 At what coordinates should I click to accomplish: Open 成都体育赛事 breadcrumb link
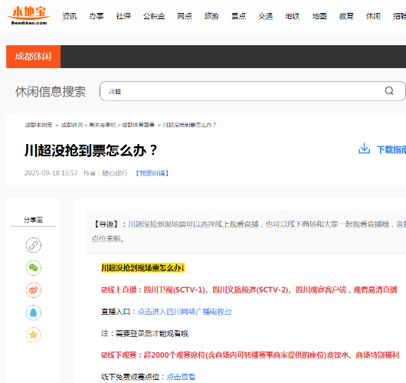138,125
